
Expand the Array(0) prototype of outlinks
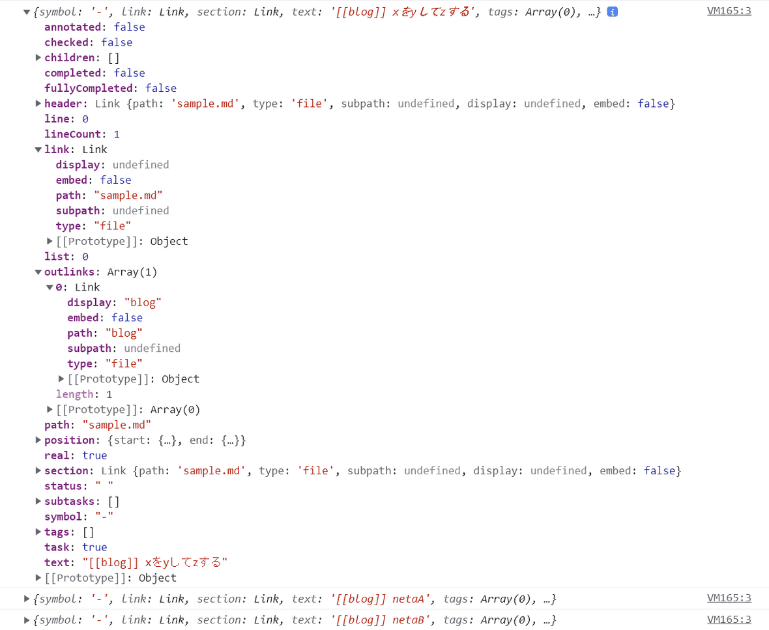click(49, 409)
